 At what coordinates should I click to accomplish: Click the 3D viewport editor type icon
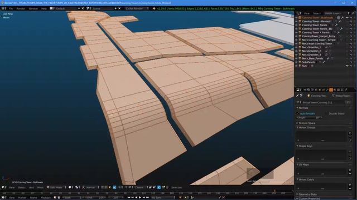pyautogui.click(x=3, y=187)
